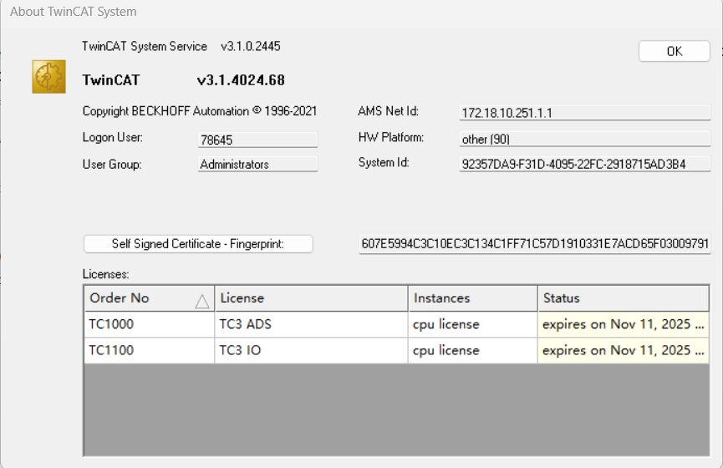Image resolution: width=723 pixels, height=468 pixels.
Task: Click the sort arrow in Order No header
Action: tap(201, 301)
